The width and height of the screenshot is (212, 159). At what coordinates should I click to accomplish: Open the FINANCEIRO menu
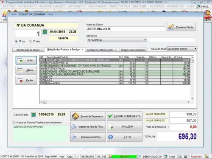pyautogui.click(x=140, y=6)
